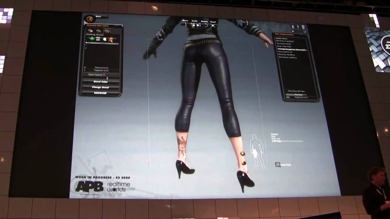
Task: Click the Decal Color button
Action: click(101, 82)
